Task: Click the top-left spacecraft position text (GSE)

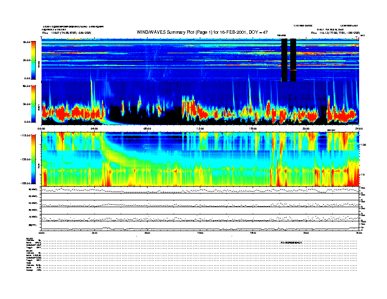Action: coord(66,33)
